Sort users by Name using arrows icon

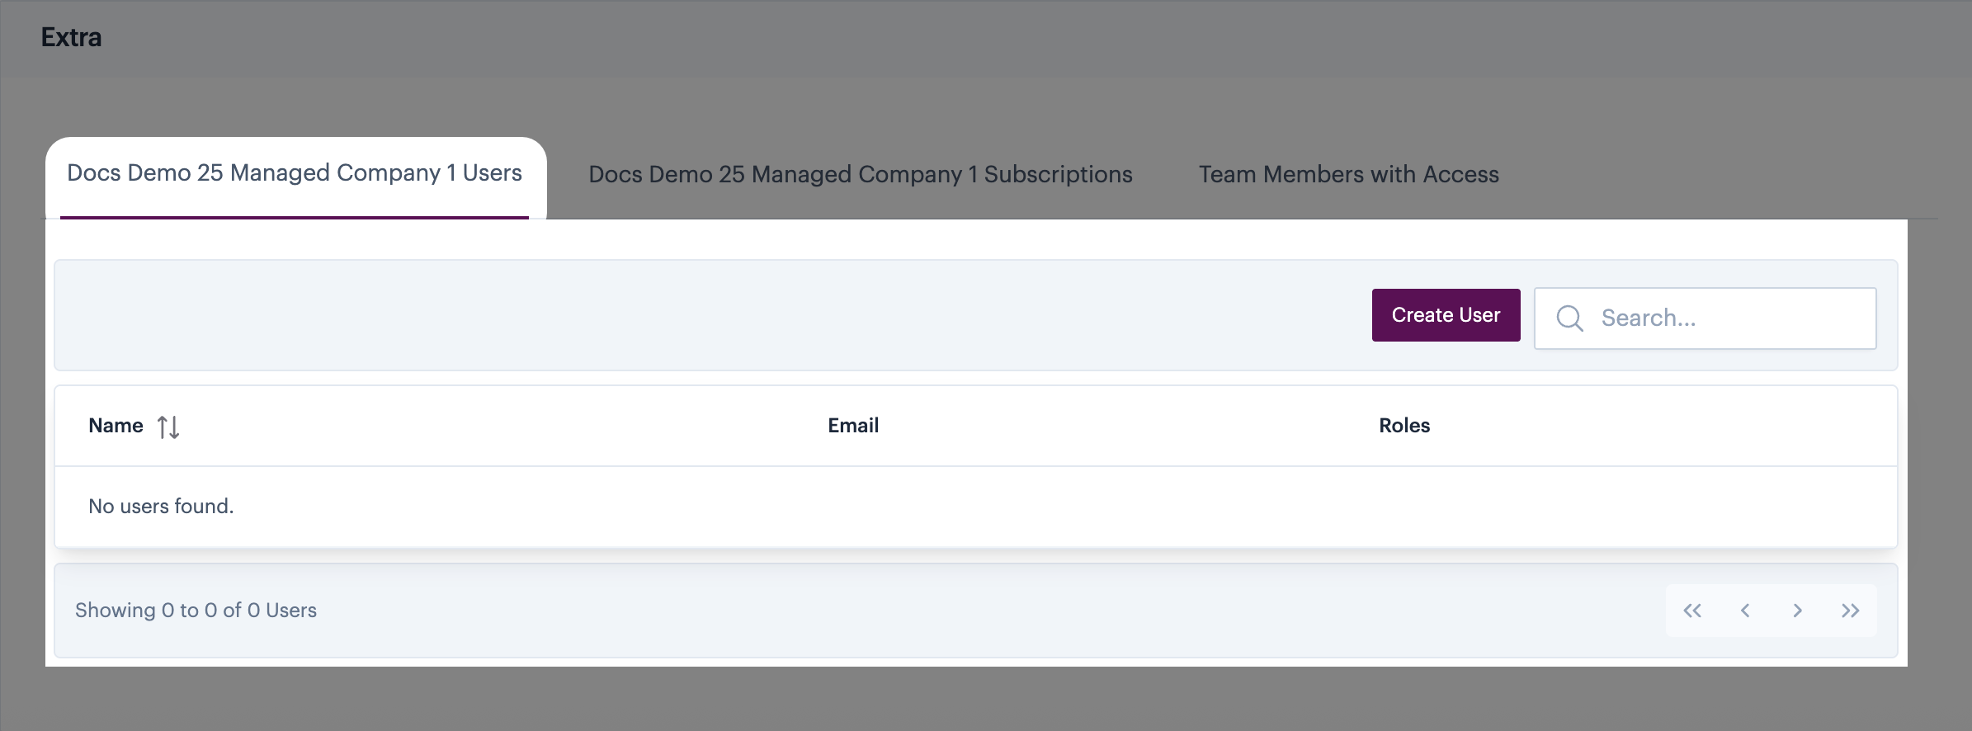coord(168,427)
